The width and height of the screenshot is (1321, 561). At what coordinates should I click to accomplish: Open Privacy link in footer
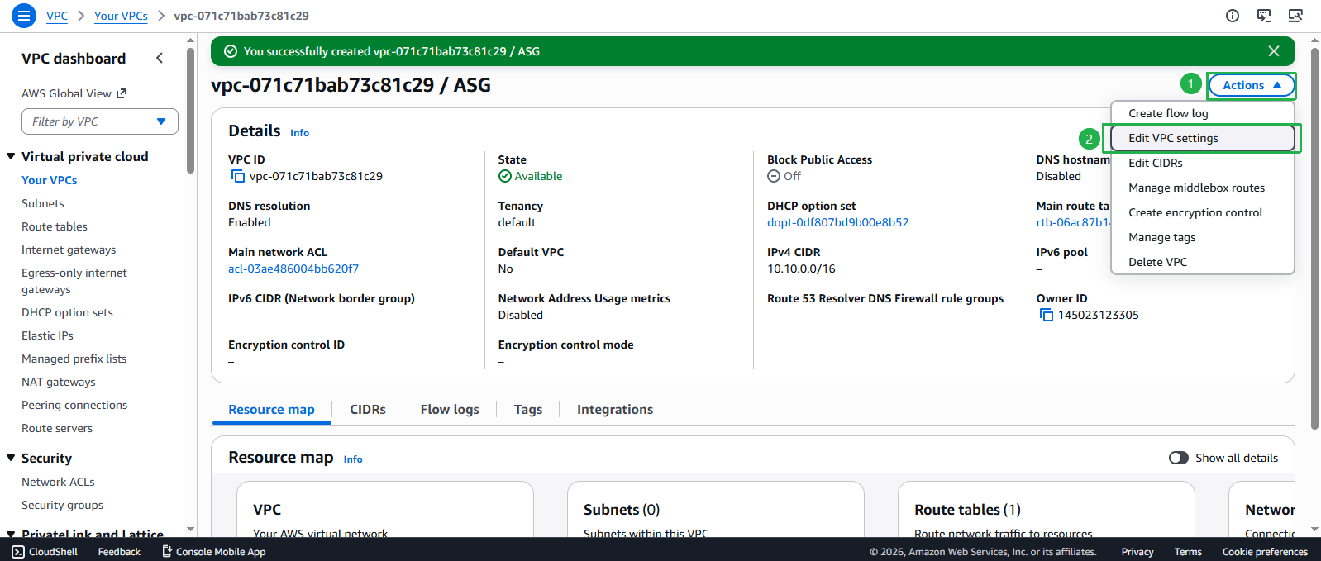1137,552
